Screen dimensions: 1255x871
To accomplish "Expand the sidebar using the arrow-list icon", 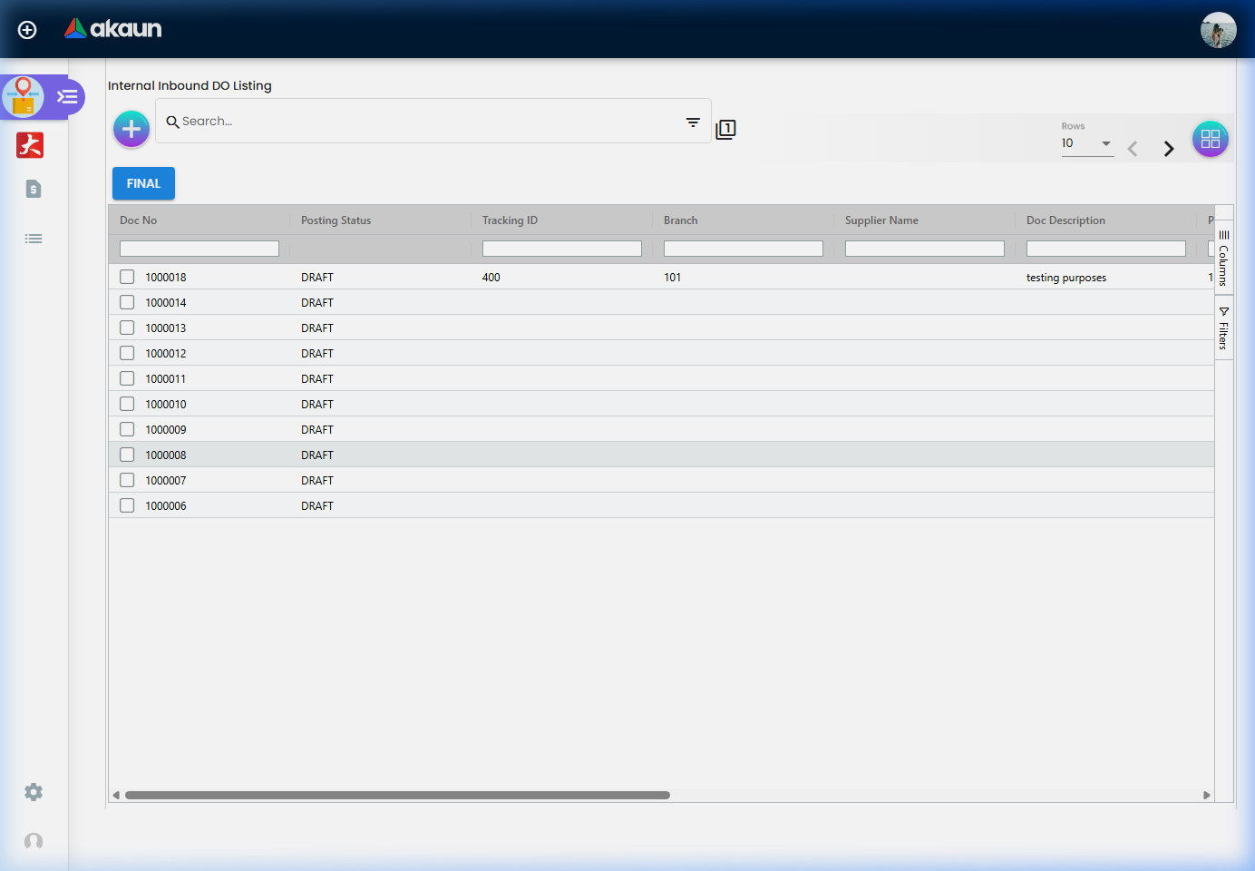I will (x=67, y=96).
